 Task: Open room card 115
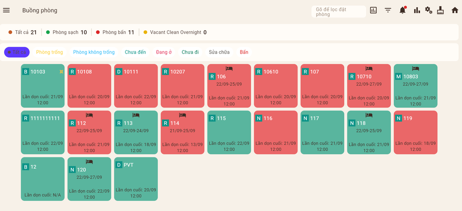229,133
